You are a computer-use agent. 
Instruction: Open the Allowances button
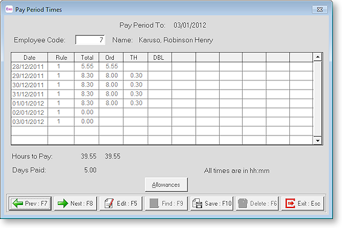166,184
